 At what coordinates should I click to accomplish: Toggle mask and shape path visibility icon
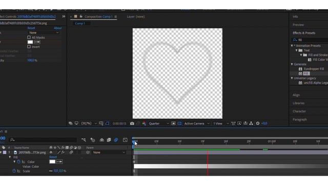[107, 123]
